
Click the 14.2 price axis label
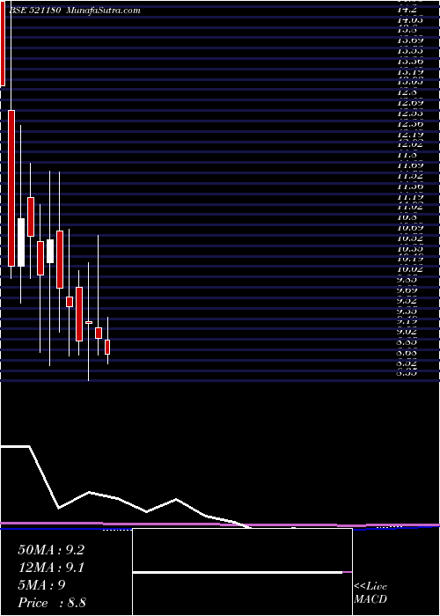pos(407,9)
